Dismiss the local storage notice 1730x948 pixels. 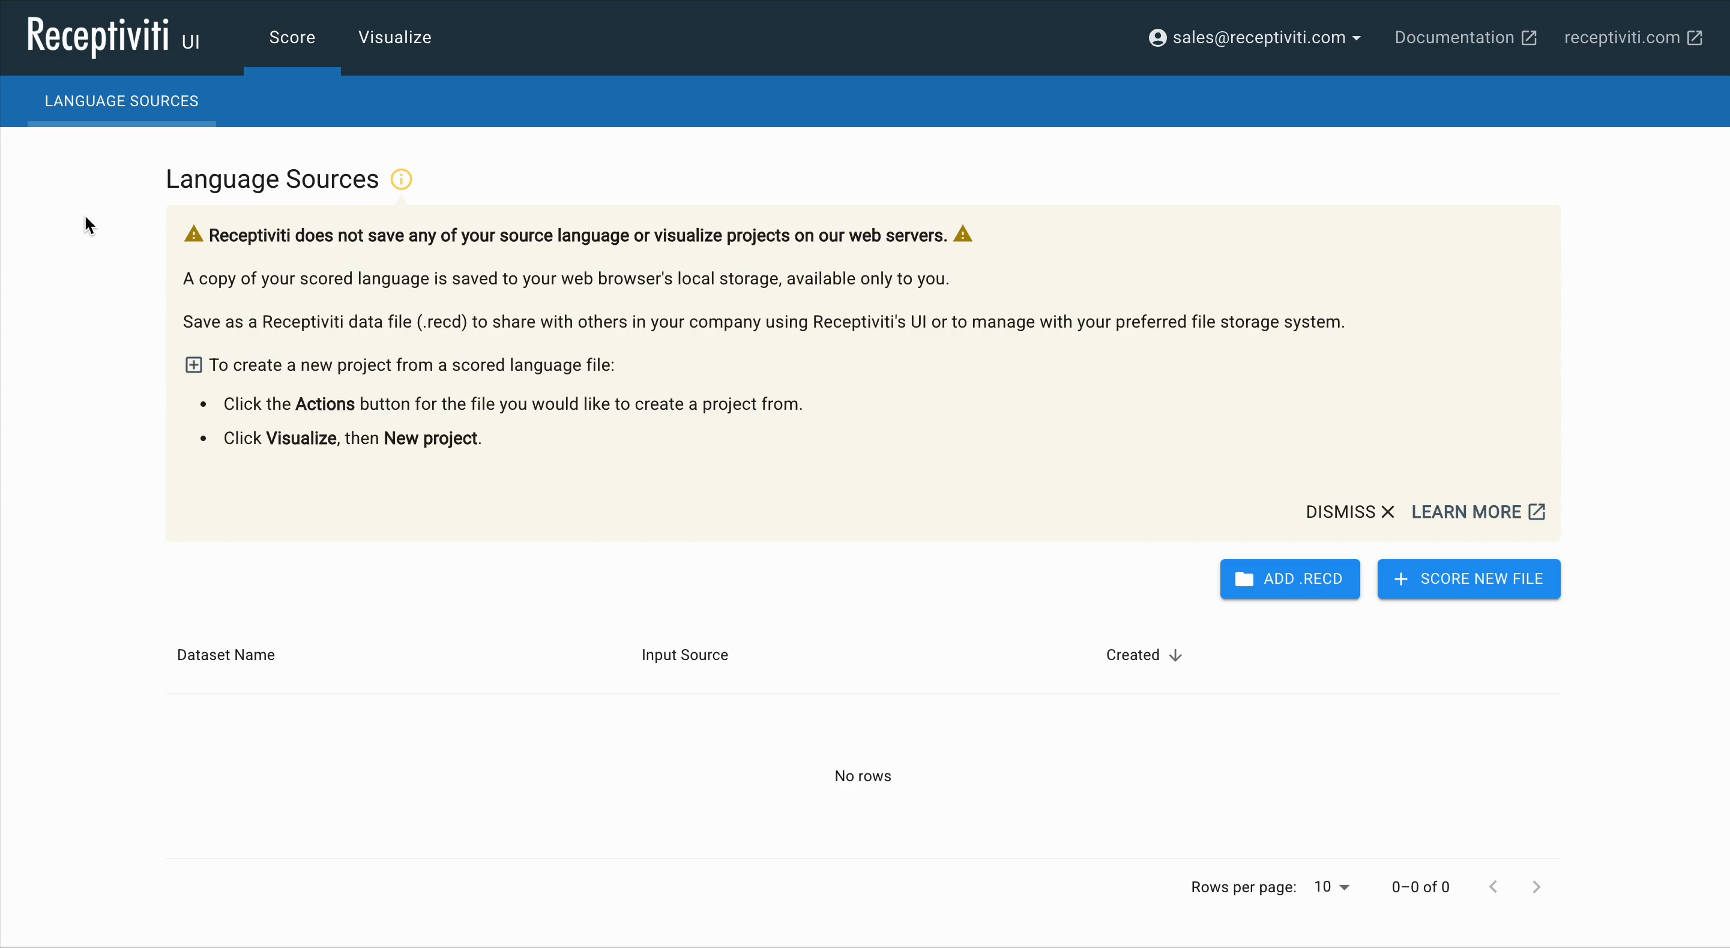[1350, 512]
